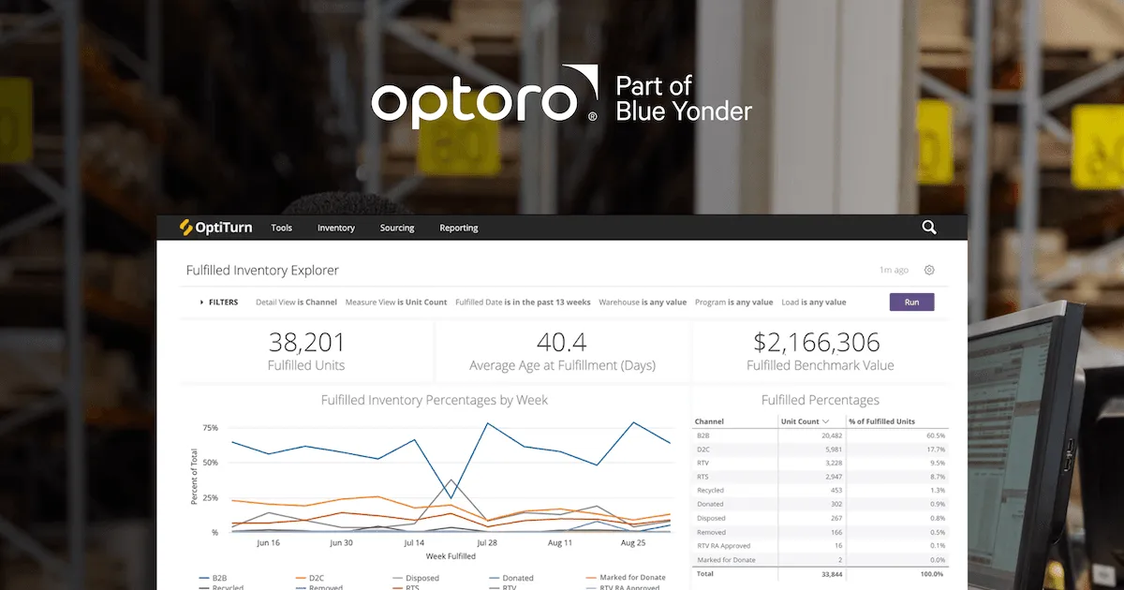Screen dimensions: 1124x590
Task: Click the 40.4 Average Age at Fulfillment tile
Action: pyautogui.click(x=562, y=351)
